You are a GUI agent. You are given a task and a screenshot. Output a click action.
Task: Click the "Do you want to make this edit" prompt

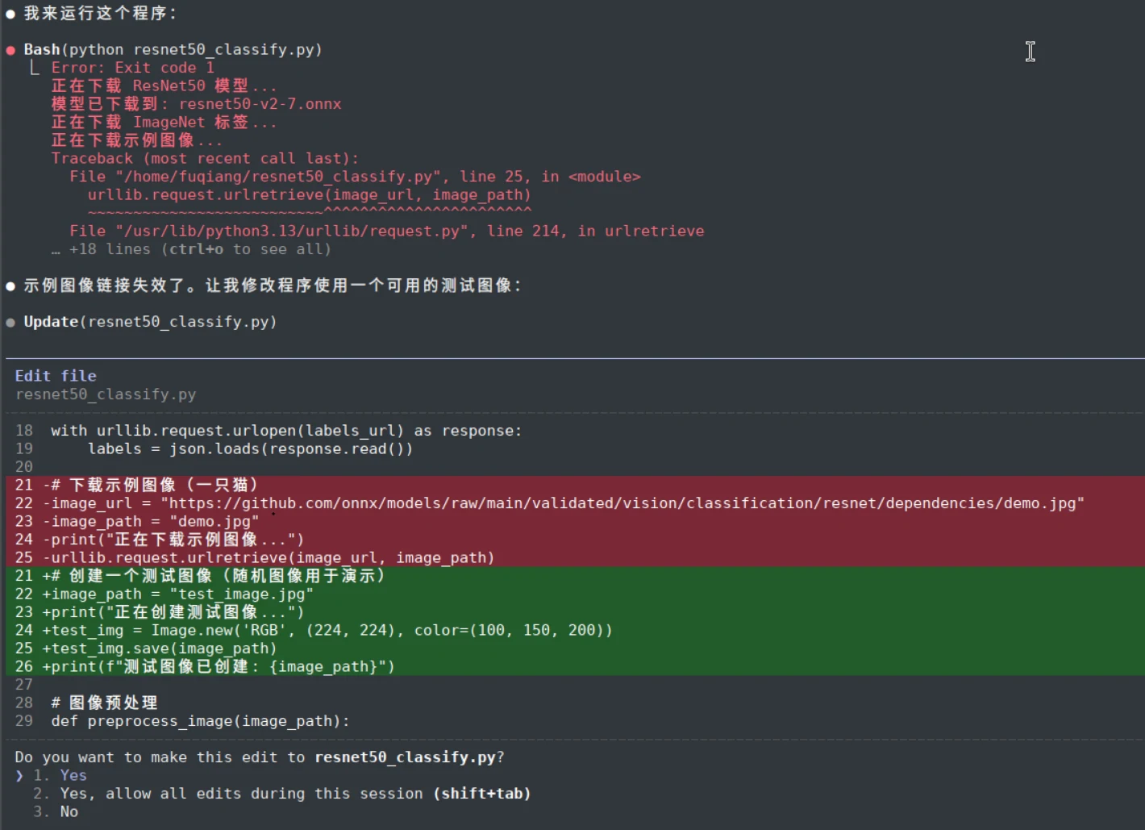(x=260, y=757)
